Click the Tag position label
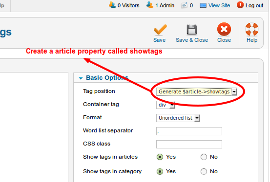The image size is (270, 182). tap(99, 91)
